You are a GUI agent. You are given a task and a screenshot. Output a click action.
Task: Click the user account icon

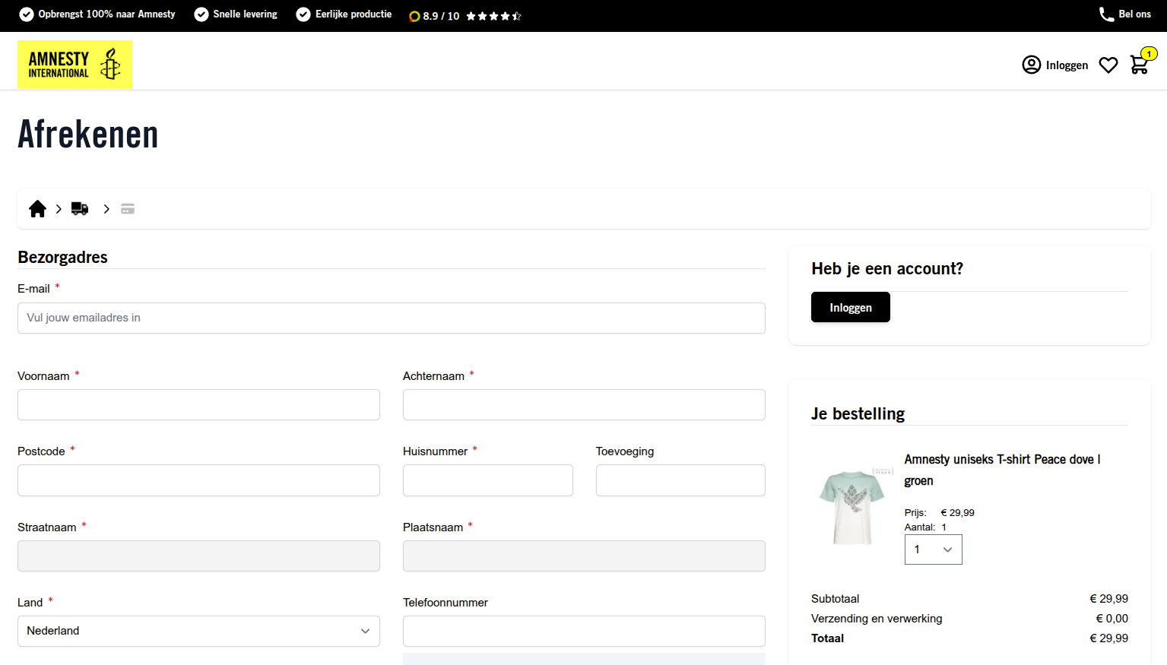[x=1031, y=65]
